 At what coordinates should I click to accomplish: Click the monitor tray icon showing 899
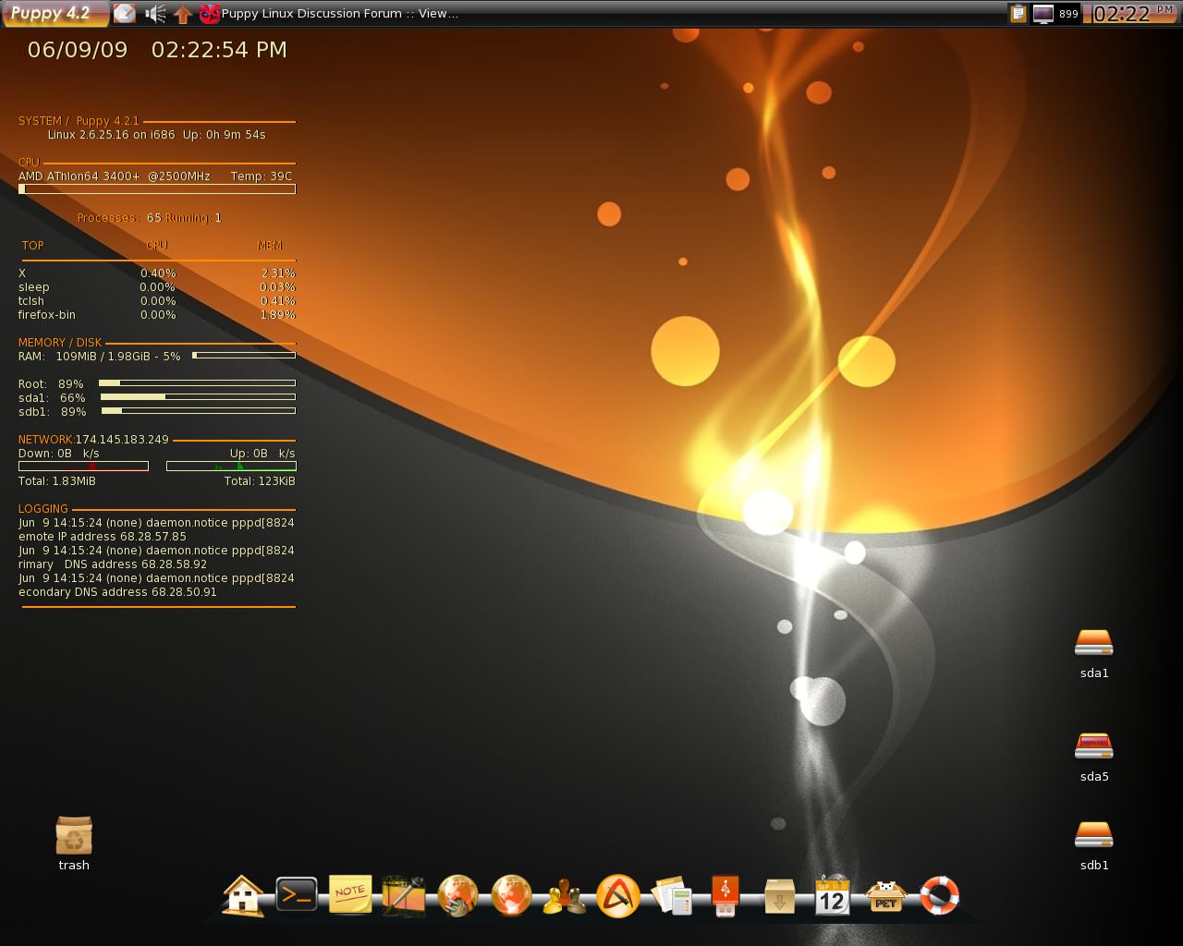[1055, 14]
